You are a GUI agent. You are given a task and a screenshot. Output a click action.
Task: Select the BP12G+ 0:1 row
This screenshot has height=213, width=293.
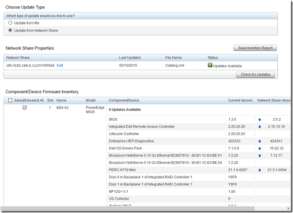[198, 192]
